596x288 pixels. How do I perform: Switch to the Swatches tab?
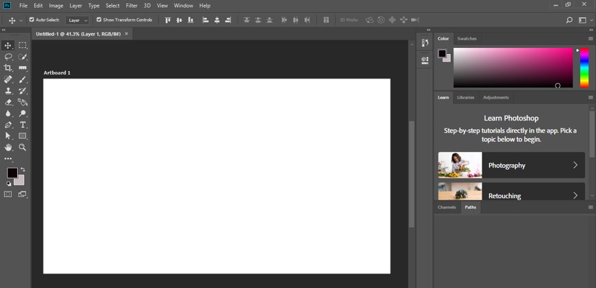pos(467,38)
